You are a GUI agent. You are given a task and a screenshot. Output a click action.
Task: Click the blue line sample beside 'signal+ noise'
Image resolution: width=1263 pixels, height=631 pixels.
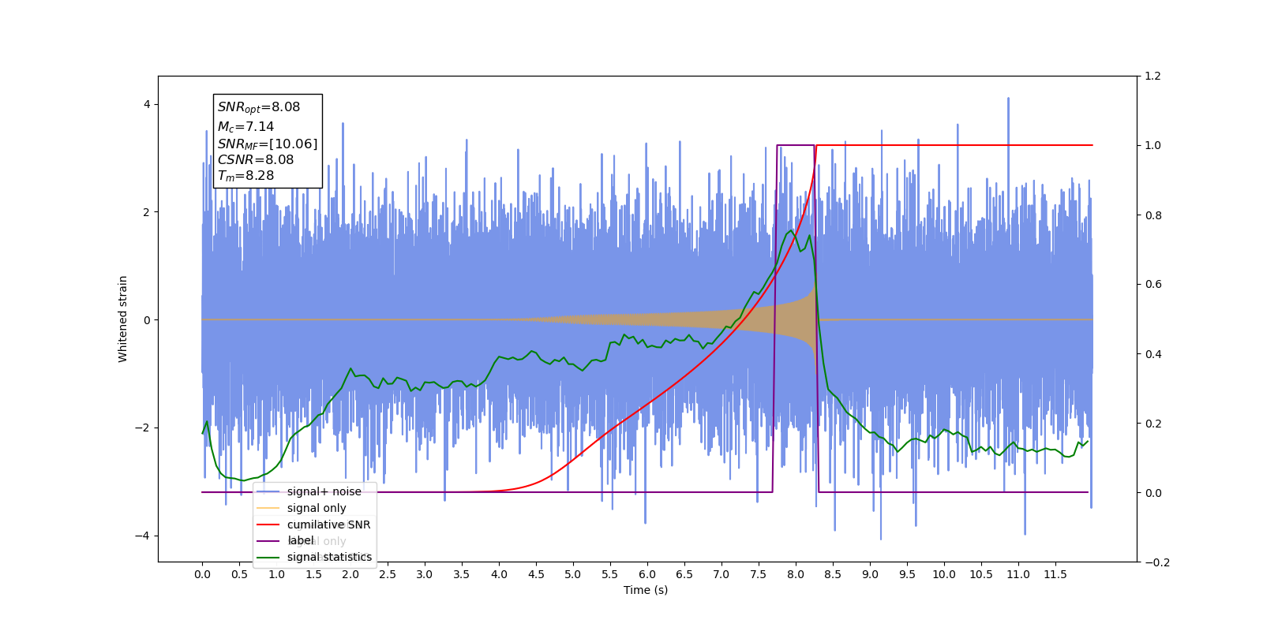click(268, 491)
